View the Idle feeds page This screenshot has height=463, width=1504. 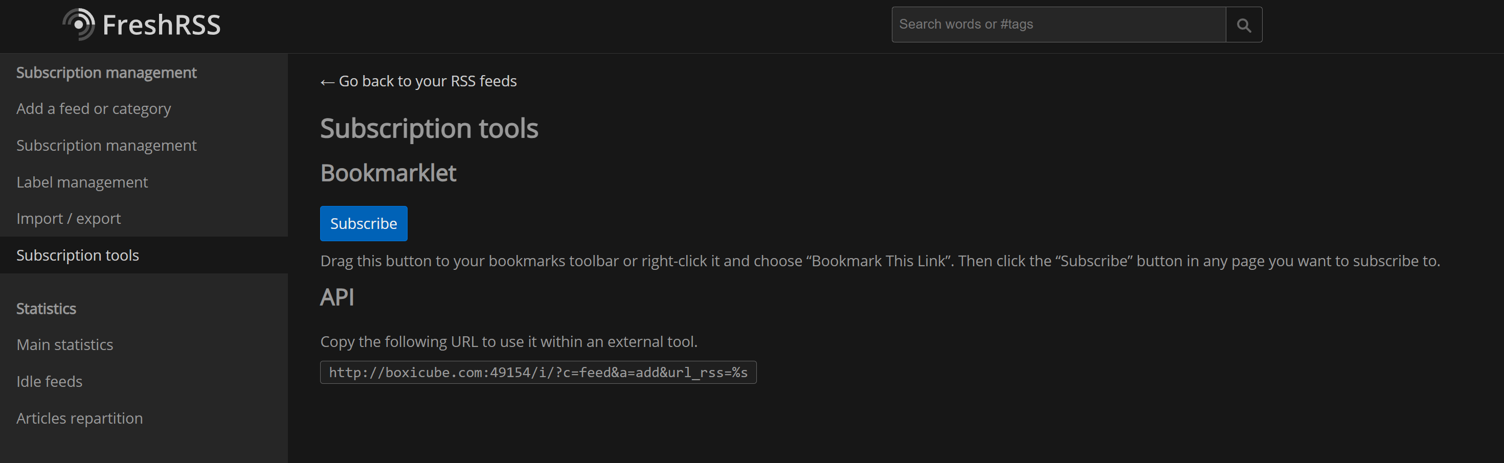point(49,382)
